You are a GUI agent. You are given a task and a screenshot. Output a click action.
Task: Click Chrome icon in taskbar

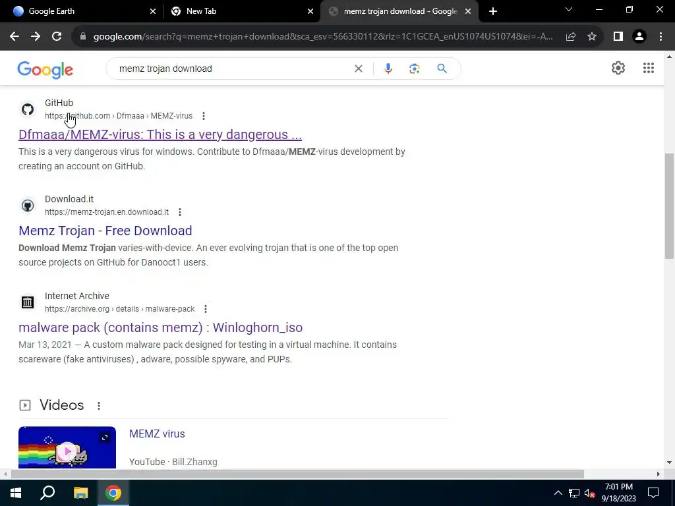(x=113, y=493)
